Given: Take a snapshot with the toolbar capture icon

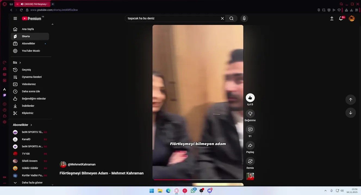Looking at the screenshot, I should pyautogui.click(x=324, y=10).
